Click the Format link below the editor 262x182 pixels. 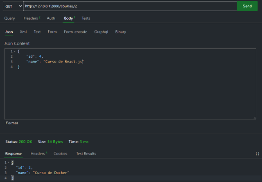tap(12, 123)
